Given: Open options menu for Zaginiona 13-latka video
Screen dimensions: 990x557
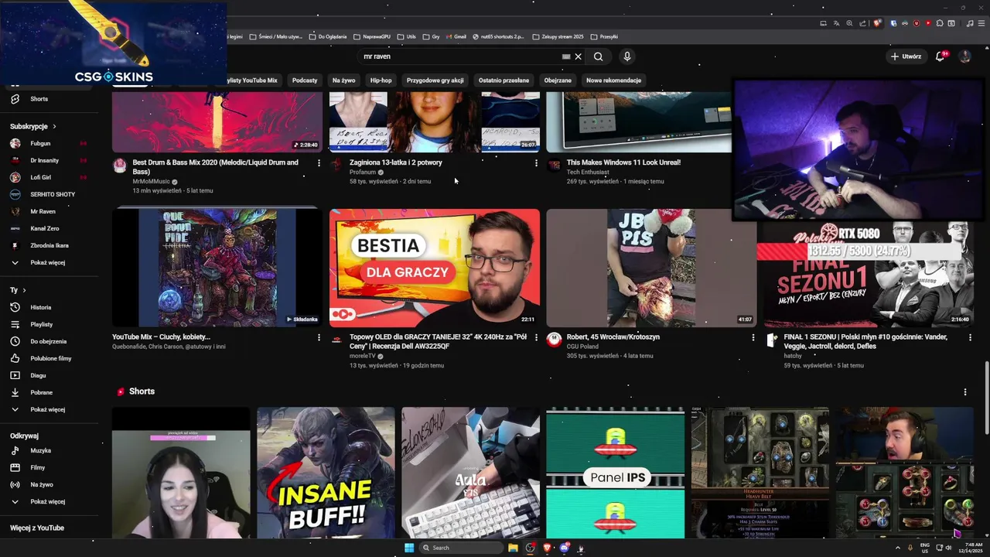Looking at the screenshot, I should pos(536,163).
